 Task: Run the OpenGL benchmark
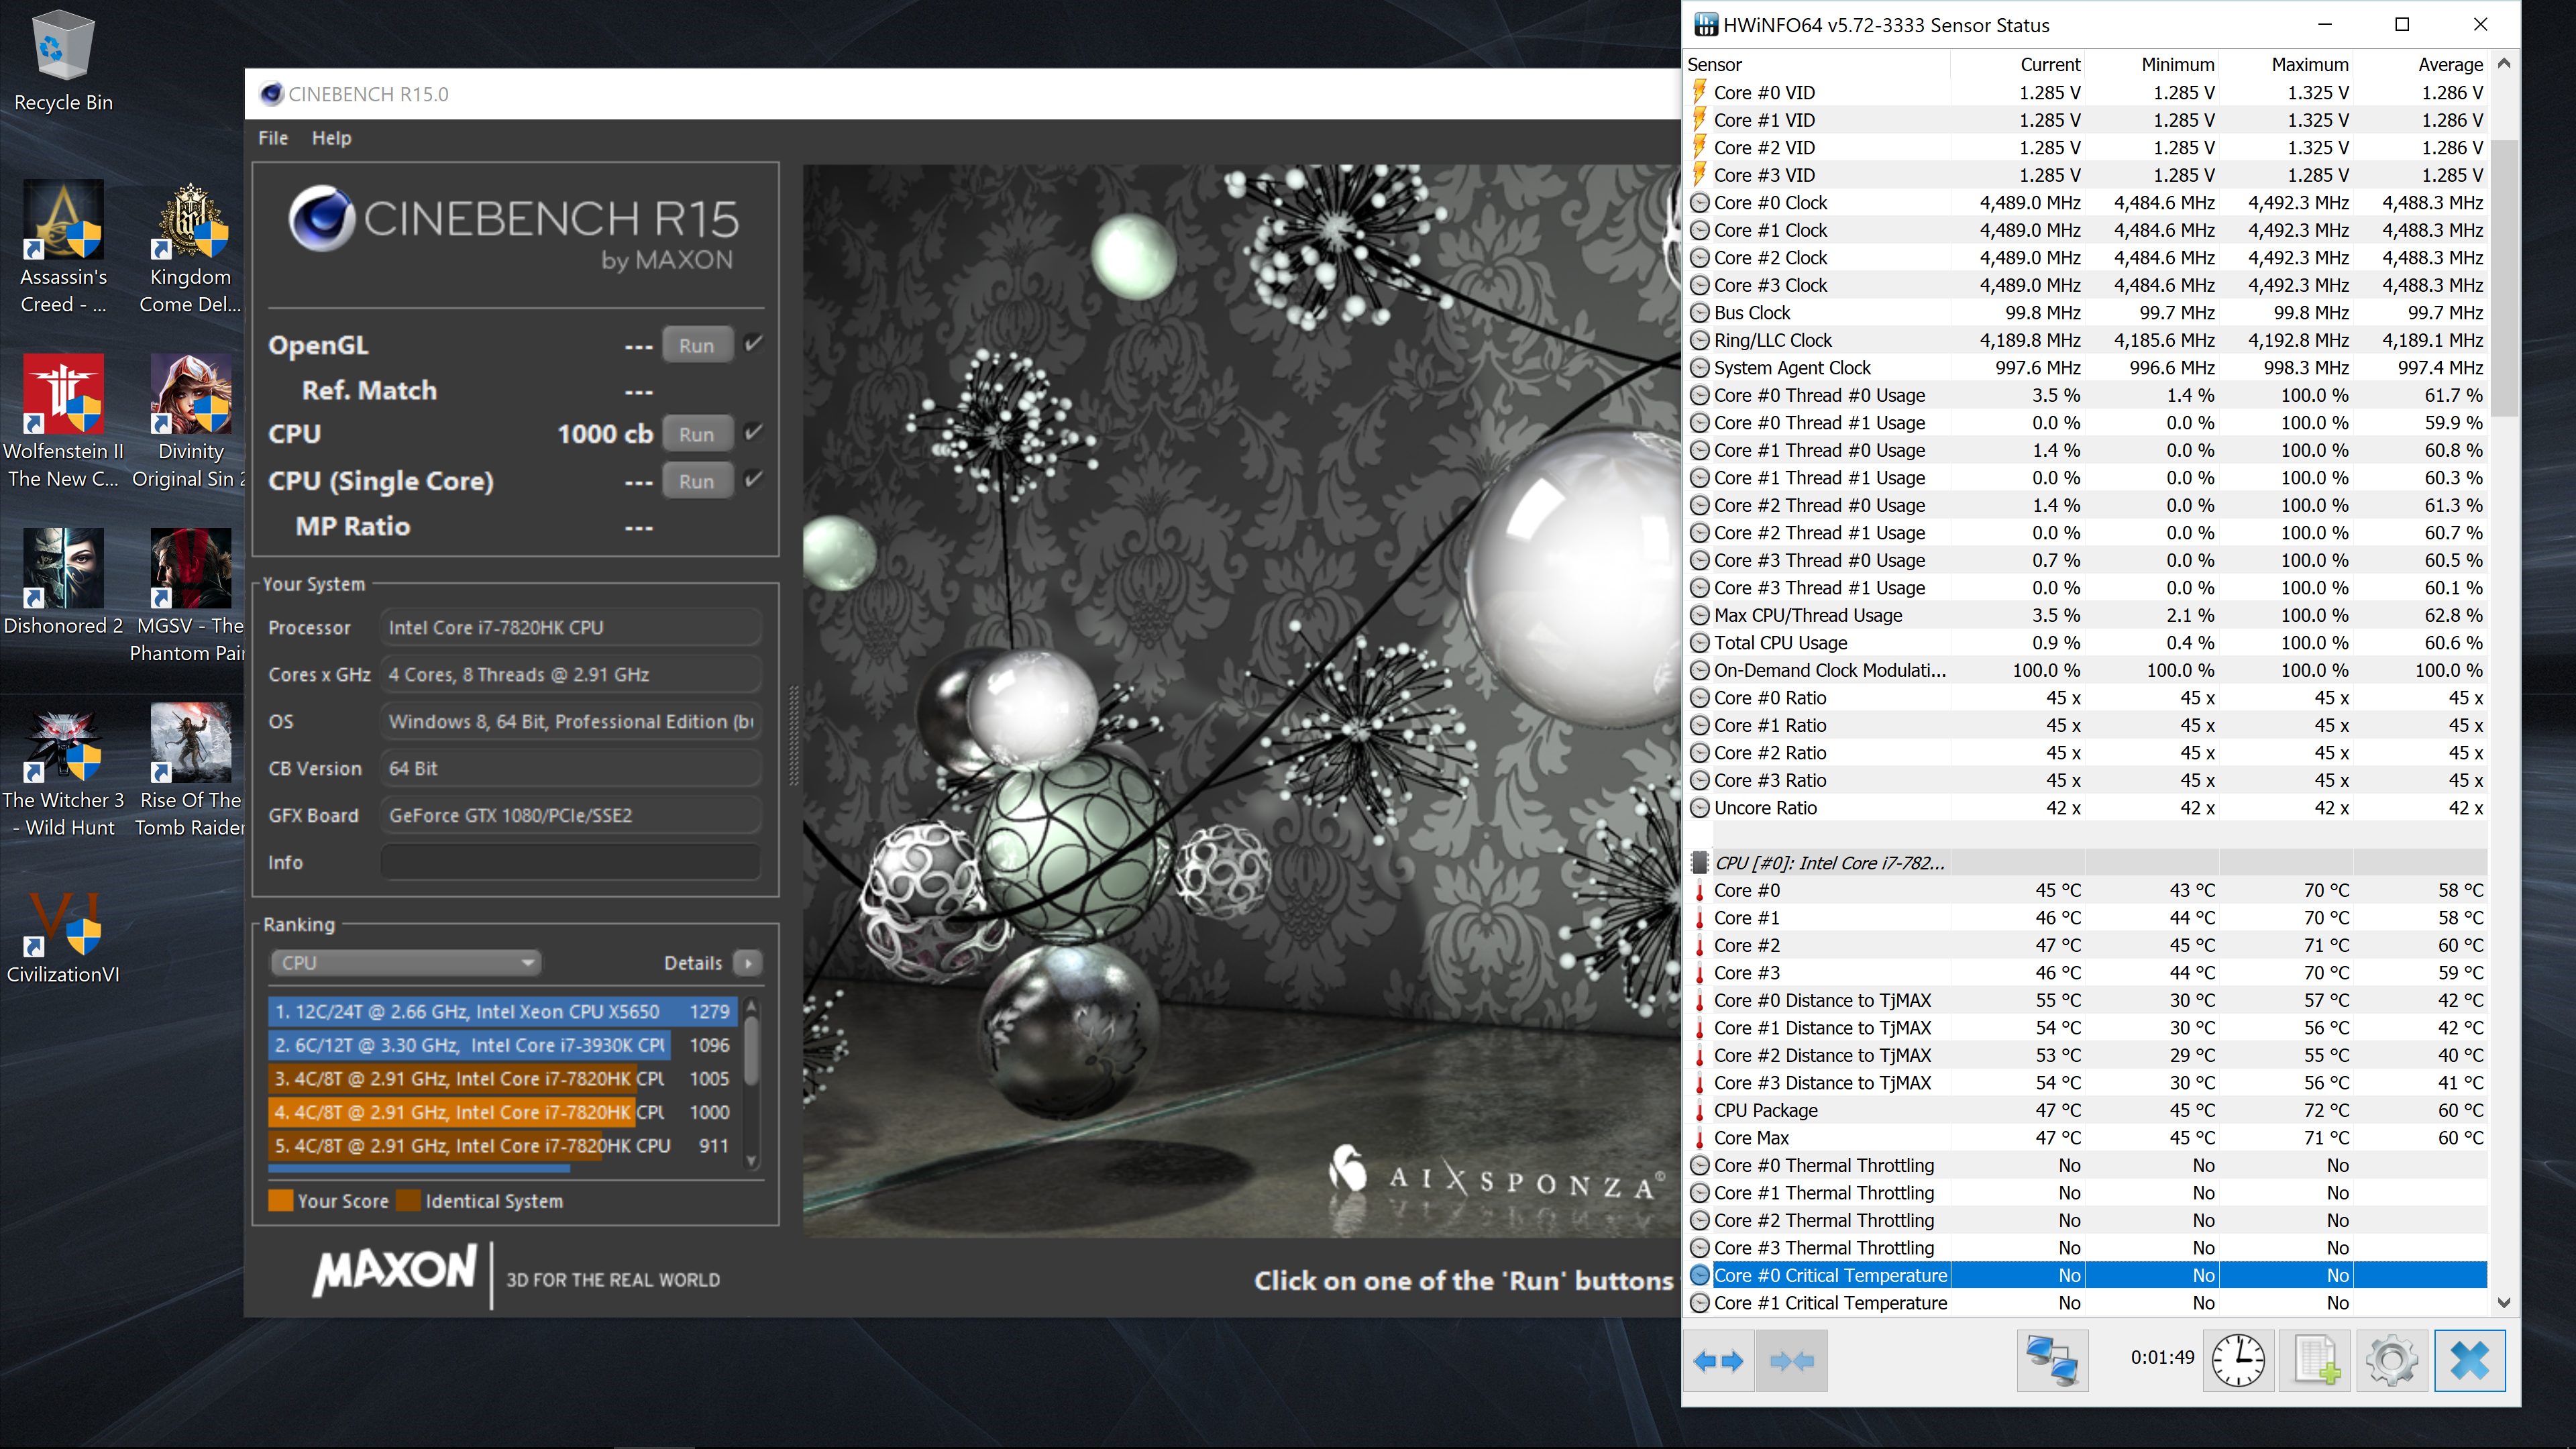(x=696, y=345)
